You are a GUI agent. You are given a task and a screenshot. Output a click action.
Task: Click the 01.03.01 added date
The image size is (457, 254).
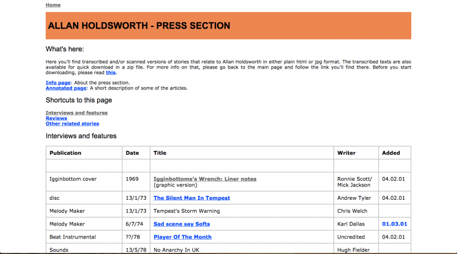(x=394, y=224)
